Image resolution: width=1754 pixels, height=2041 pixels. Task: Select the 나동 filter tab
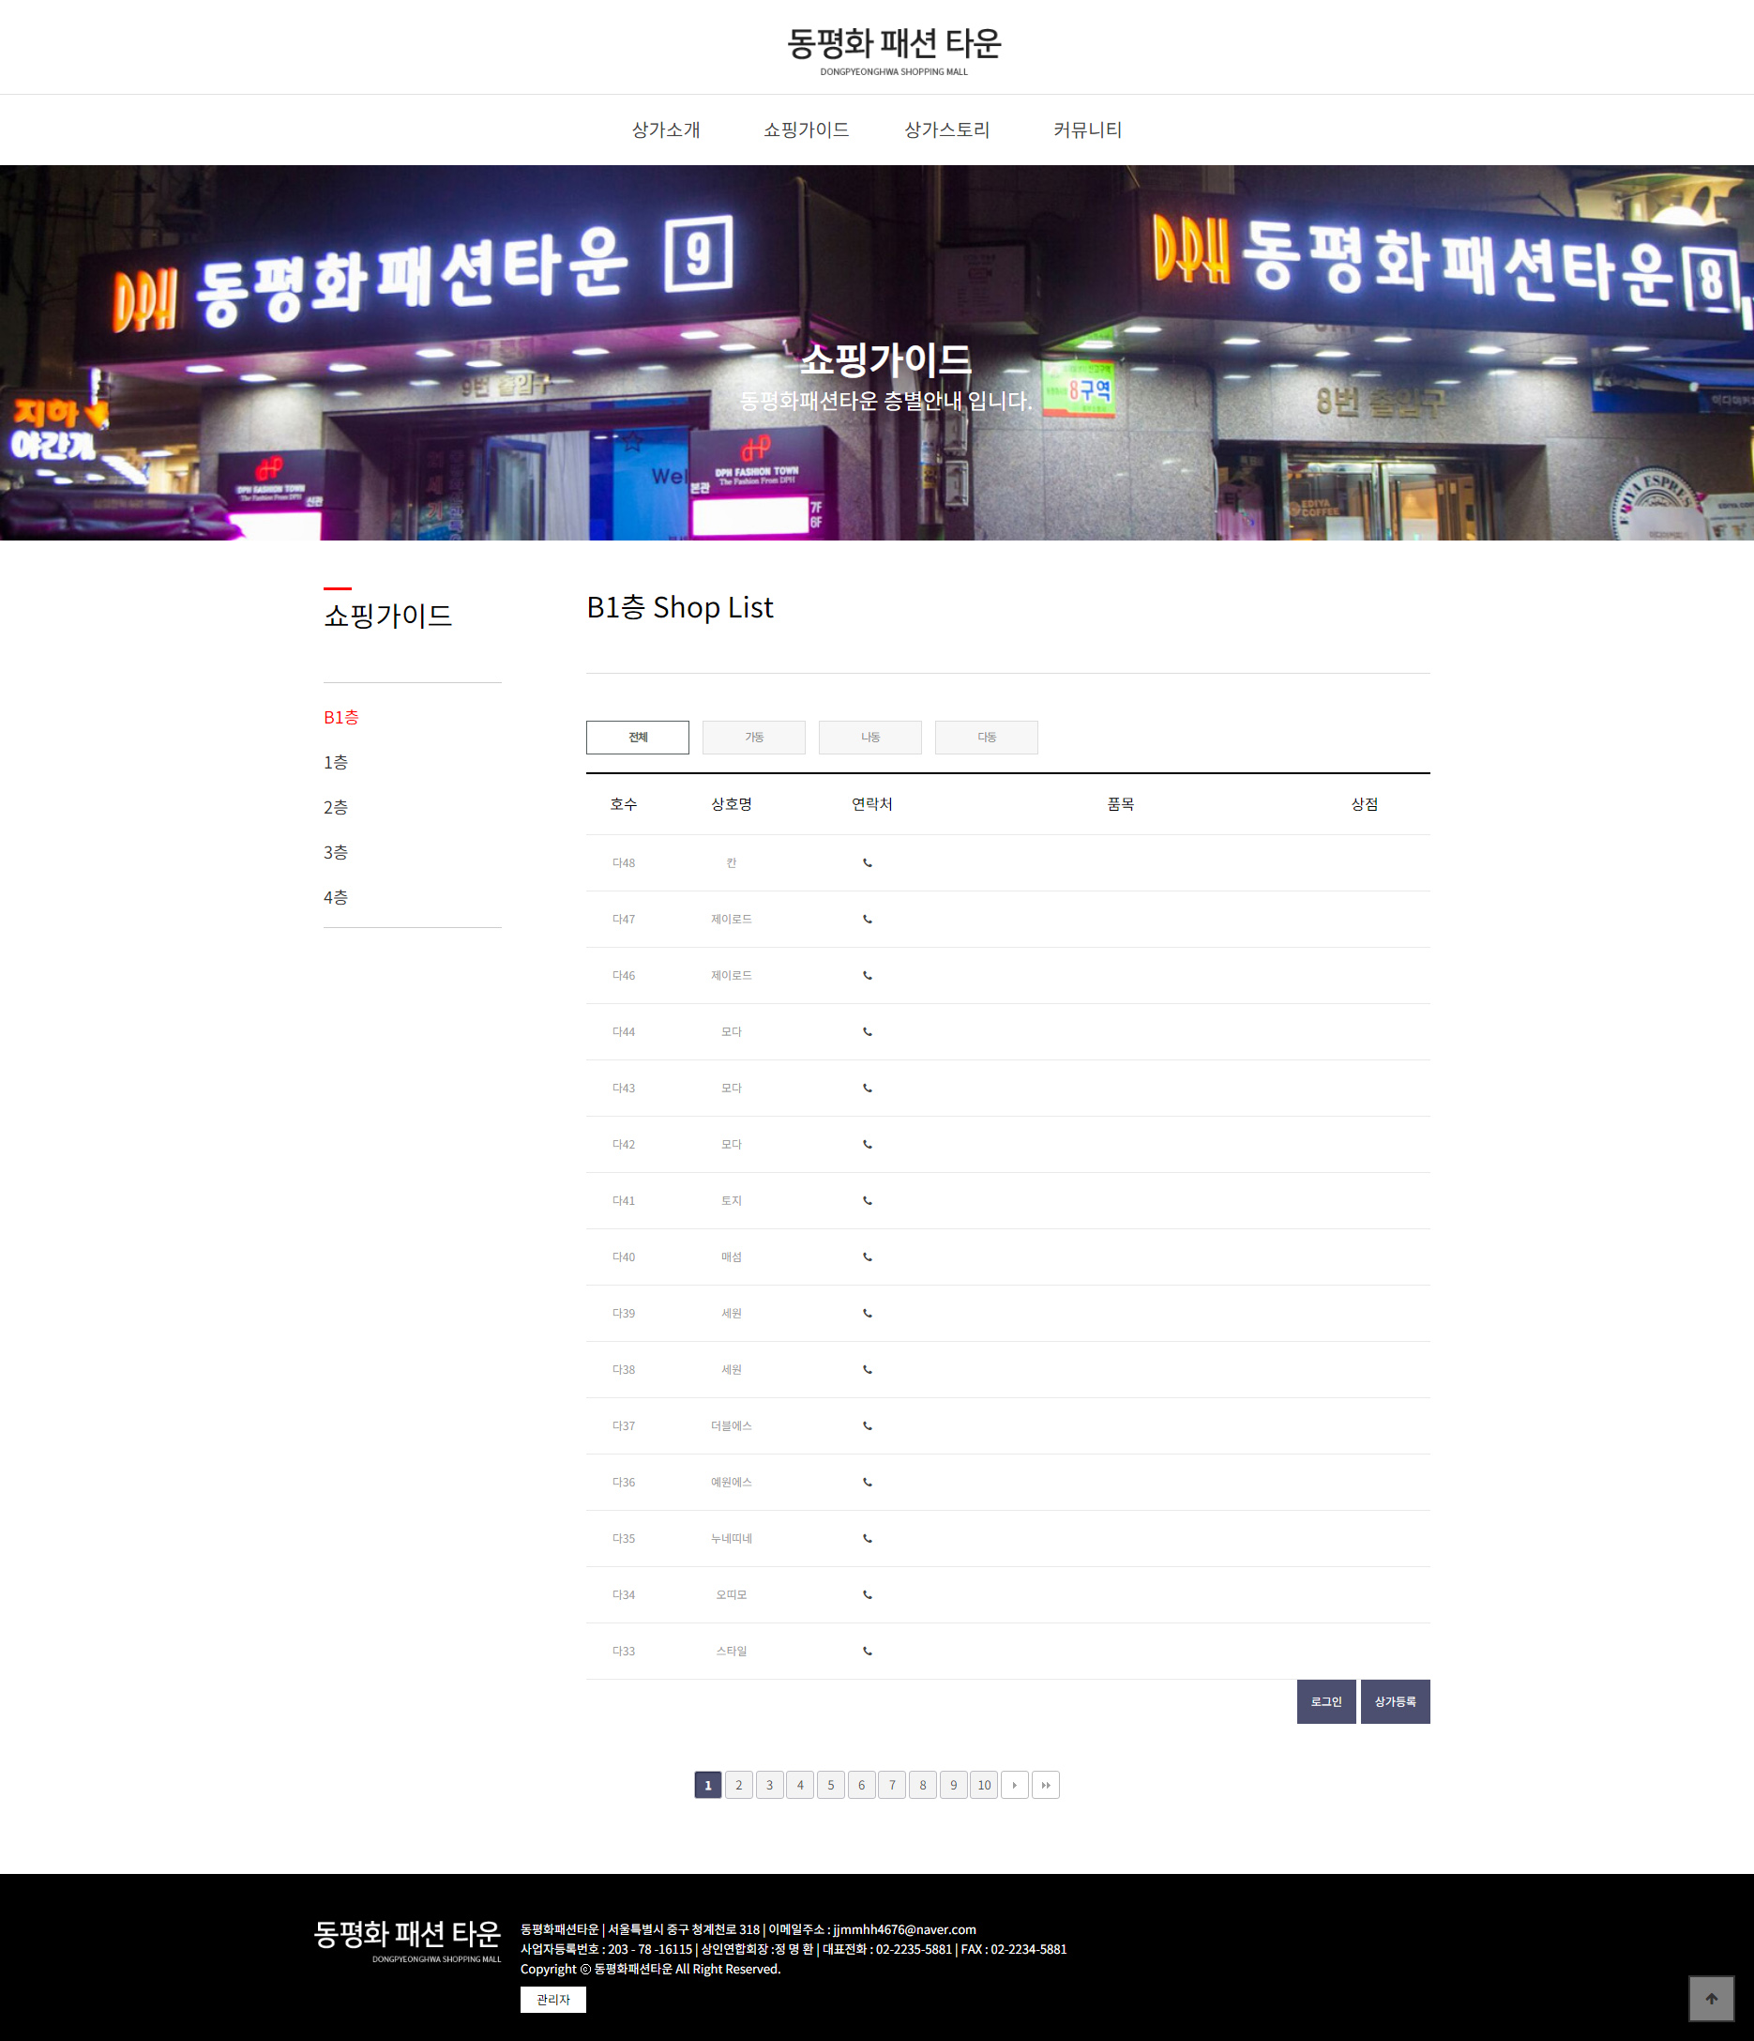[869, 737]
